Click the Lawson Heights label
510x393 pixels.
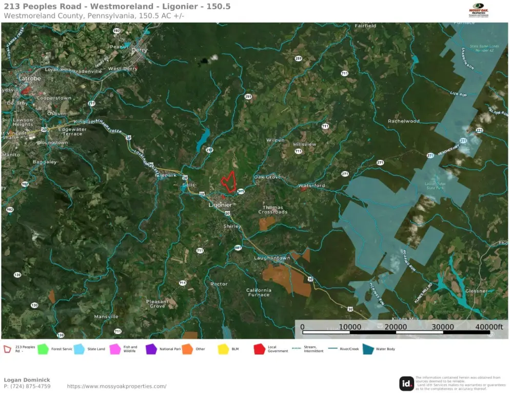coord(23,122)
